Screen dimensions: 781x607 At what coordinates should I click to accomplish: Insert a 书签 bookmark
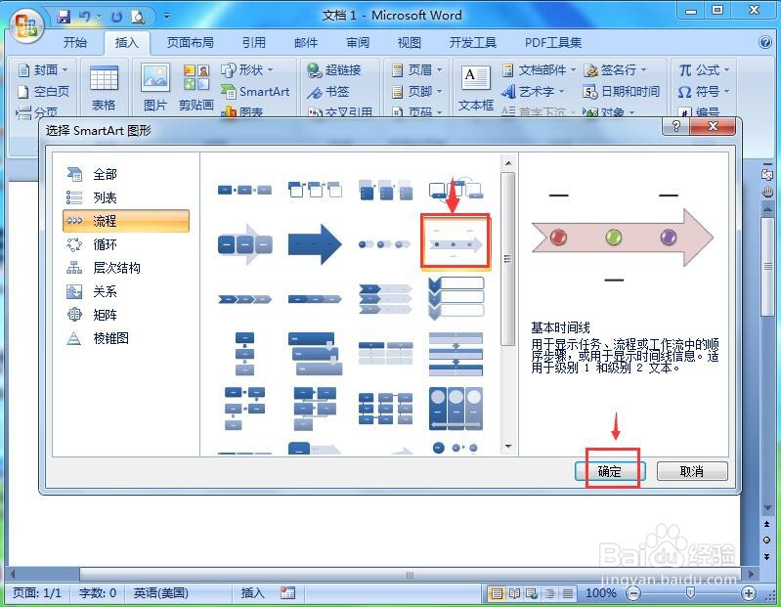(327, 92)
